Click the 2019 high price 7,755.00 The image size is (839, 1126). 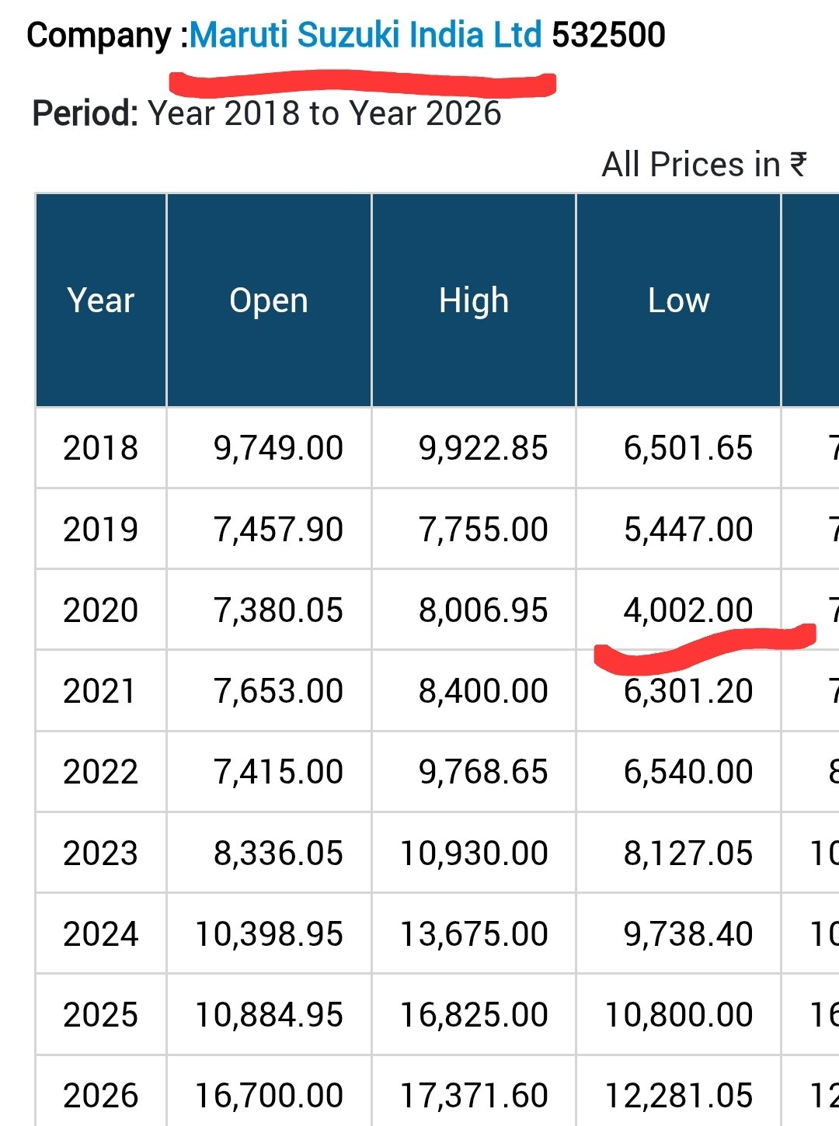(x=483, y=530)
